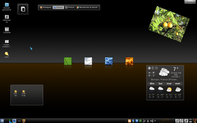Viewport: 197px width, 123px height.
Task: Open the 229fe.zip archive file
Action: (24, 93)
